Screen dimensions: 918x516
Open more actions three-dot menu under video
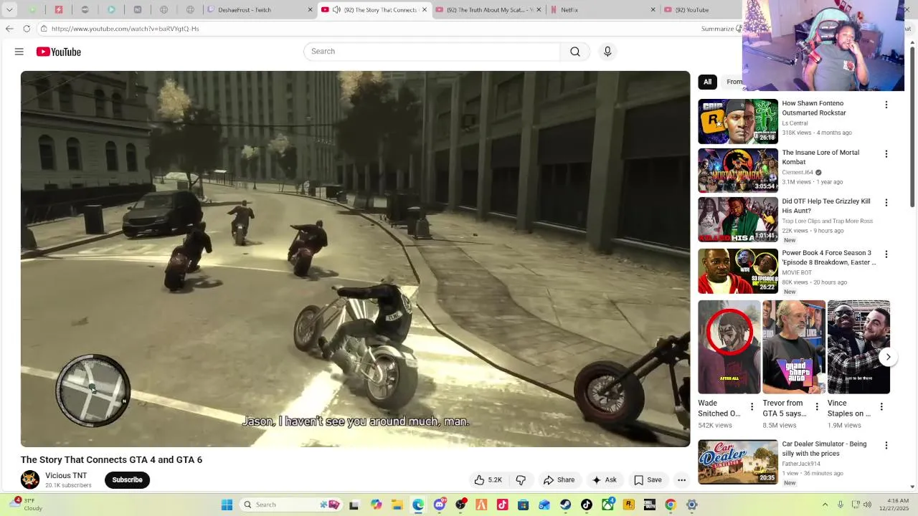(682, 480)
